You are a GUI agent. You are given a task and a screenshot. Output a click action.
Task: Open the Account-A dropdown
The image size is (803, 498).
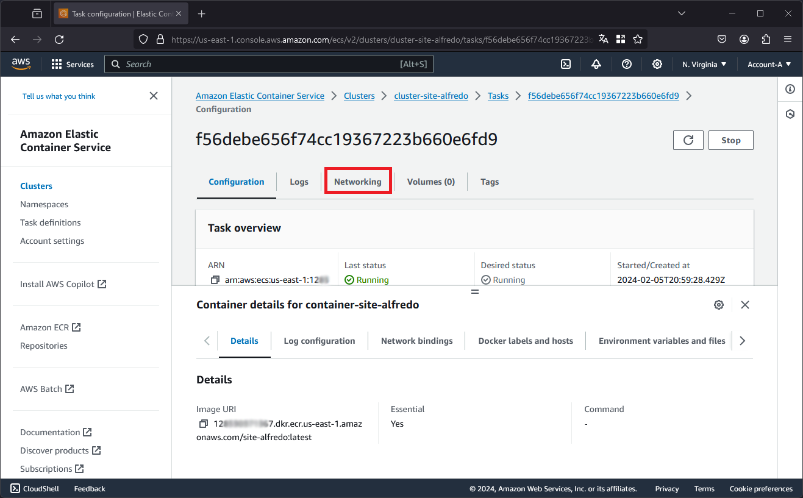tap(769, 64)
